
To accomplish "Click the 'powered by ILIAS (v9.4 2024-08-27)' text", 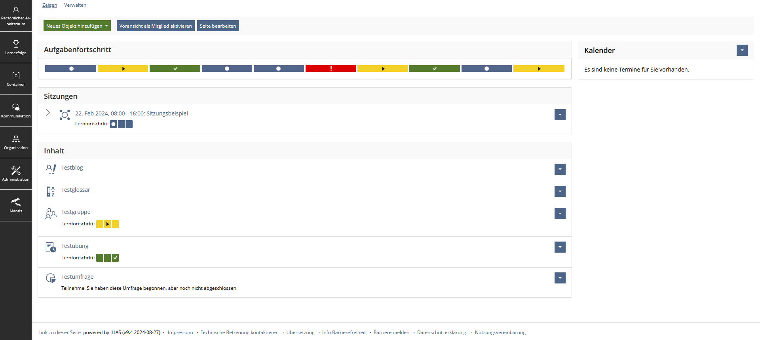I will click(x=122, y=332).
